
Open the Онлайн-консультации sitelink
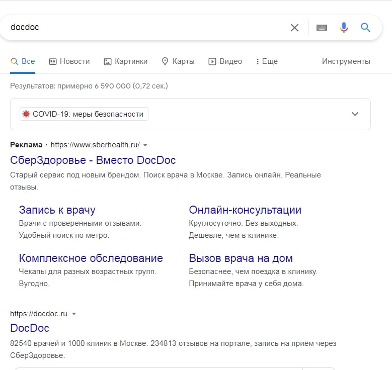click(x=245, y=210)
